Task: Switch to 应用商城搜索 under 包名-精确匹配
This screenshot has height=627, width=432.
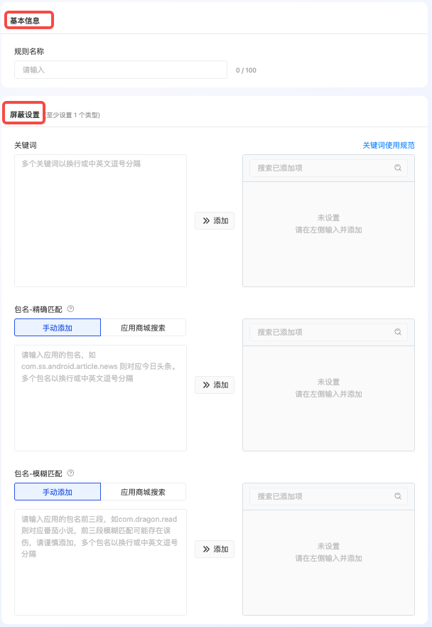Action: point(143,328)
